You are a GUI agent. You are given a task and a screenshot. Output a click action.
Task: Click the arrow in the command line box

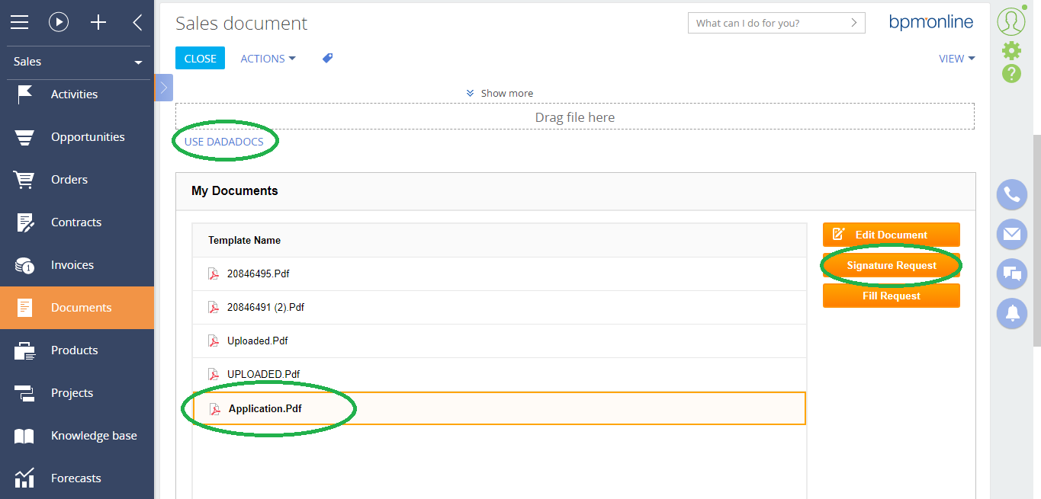tap(854, 23)
